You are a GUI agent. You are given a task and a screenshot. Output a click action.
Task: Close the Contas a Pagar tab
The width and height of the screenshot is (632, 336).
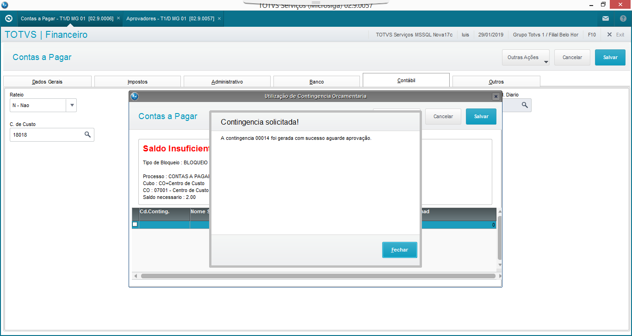[118, 18]
